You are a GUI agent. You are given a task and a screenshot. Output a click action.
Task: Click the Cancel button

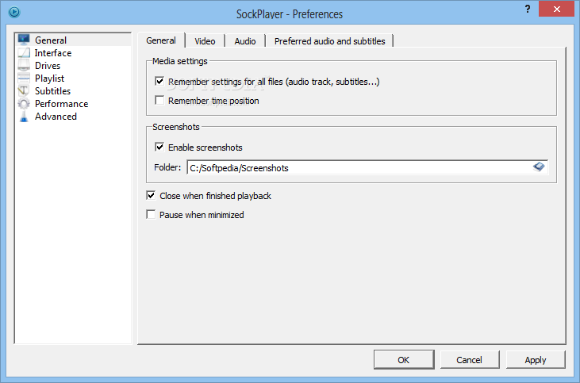470,360
